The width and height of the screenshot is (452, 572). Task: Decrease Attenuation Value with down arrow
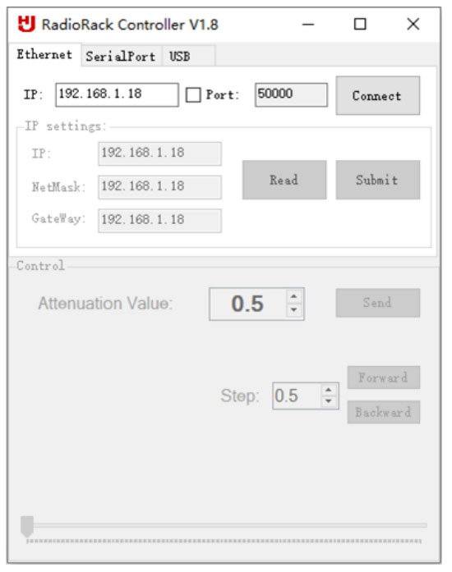(294, 310)
